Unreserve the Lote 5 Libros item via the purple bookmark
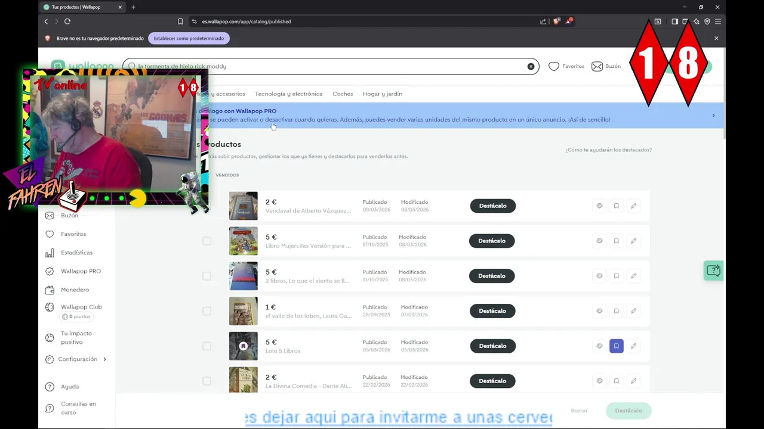 click(617, 346)
